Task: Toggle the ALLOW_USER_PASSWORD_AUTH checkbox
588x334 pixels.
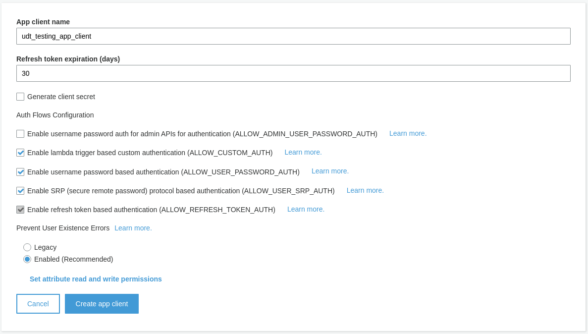Action: (20, 172)
